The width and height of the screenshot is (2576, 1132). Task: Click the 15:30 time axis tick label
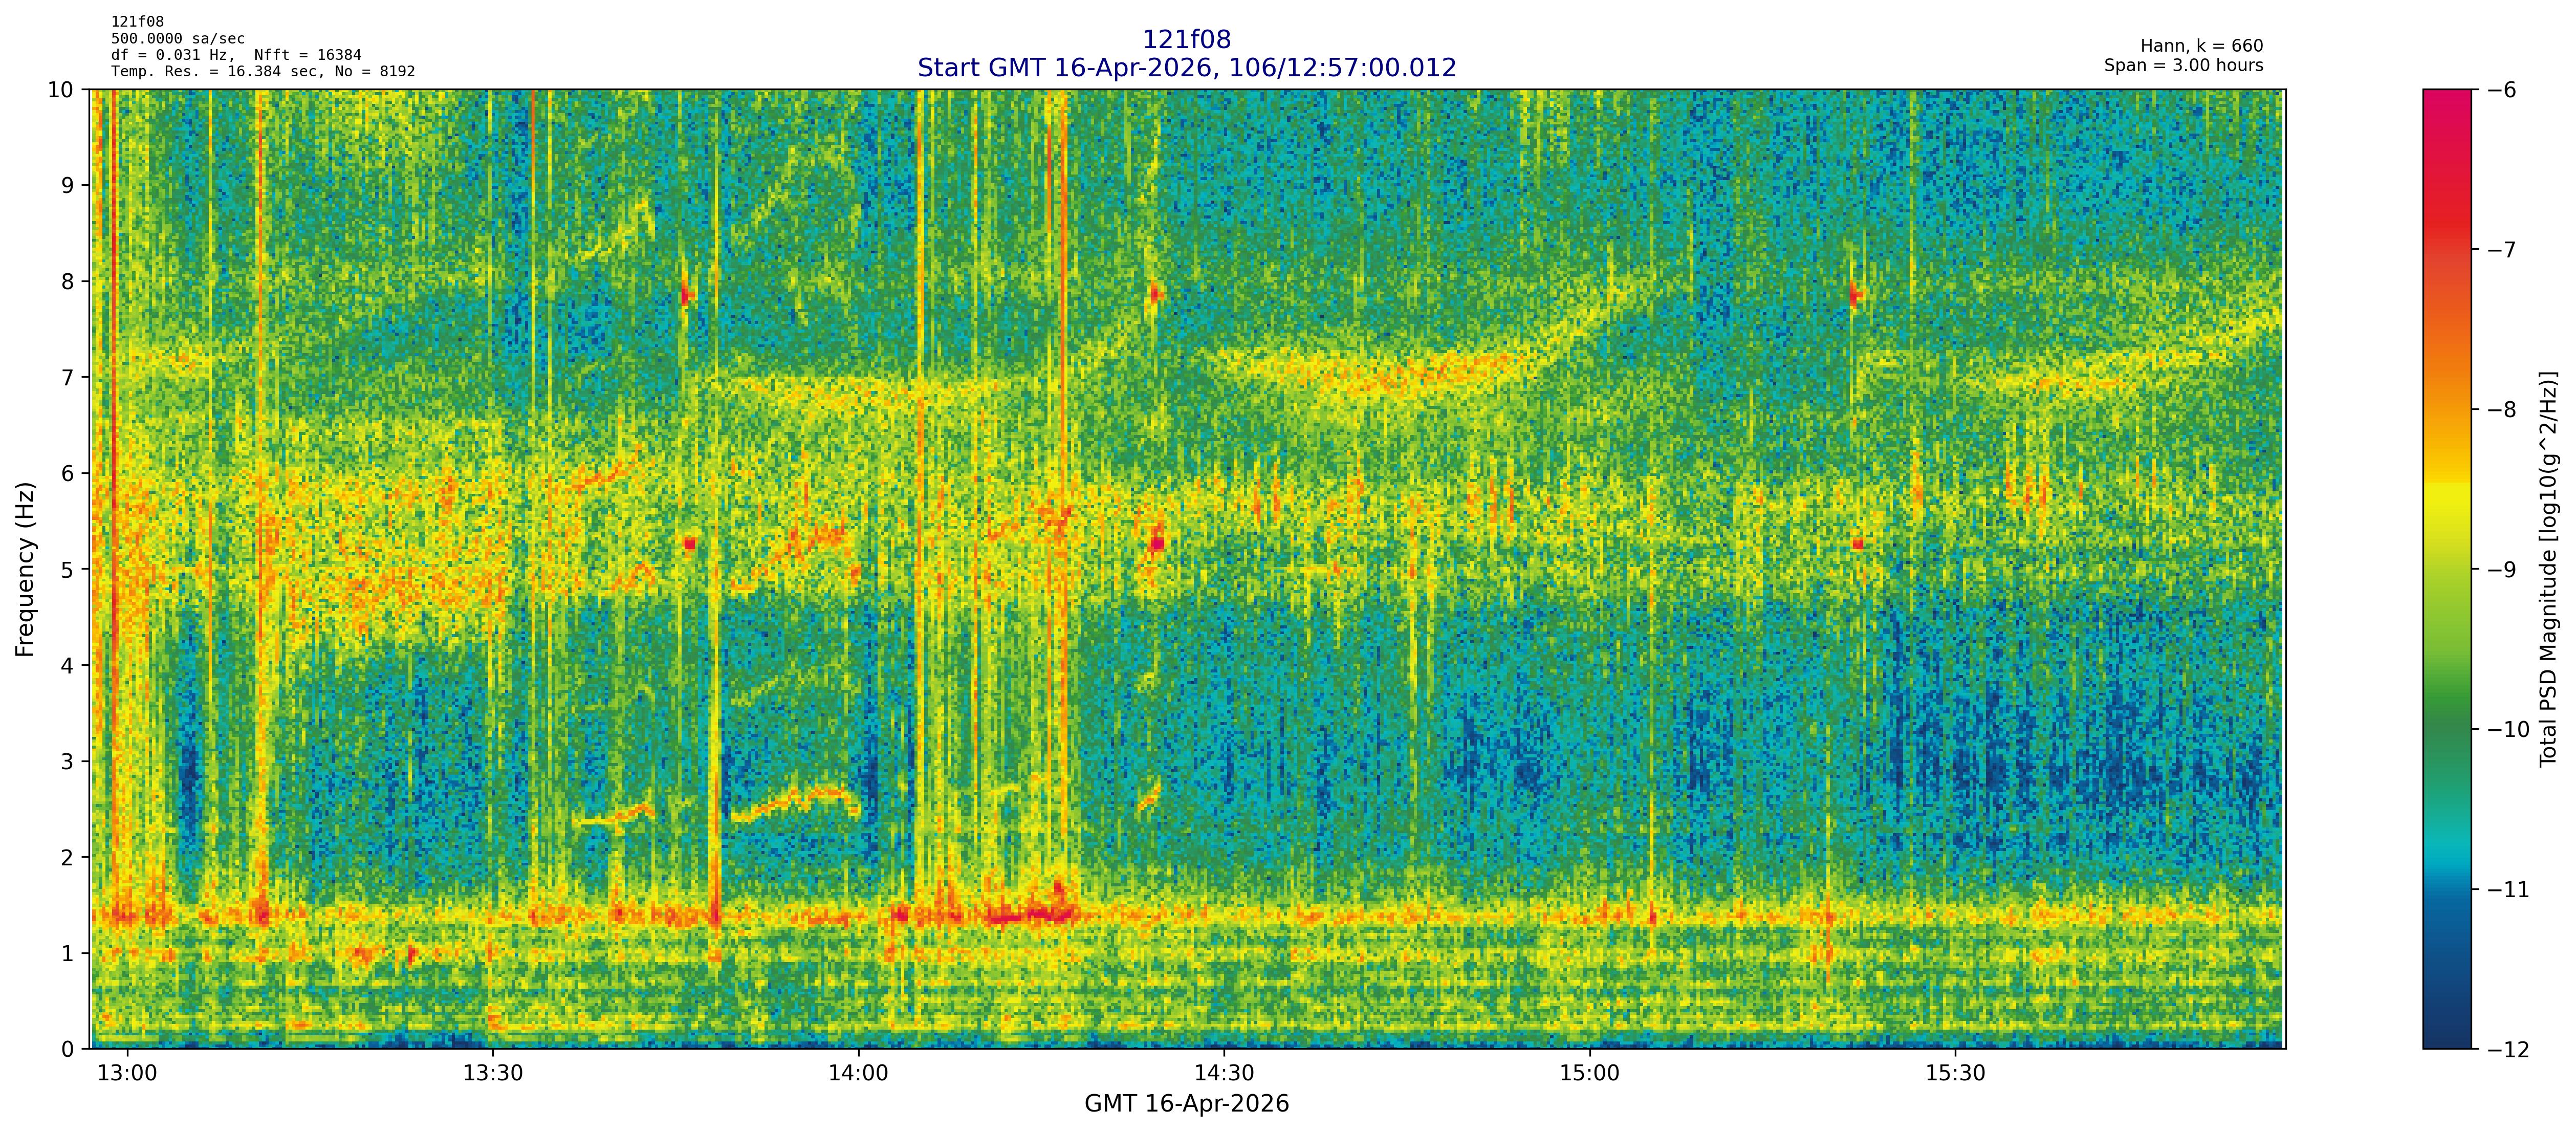click(x=1955, y=1073)
